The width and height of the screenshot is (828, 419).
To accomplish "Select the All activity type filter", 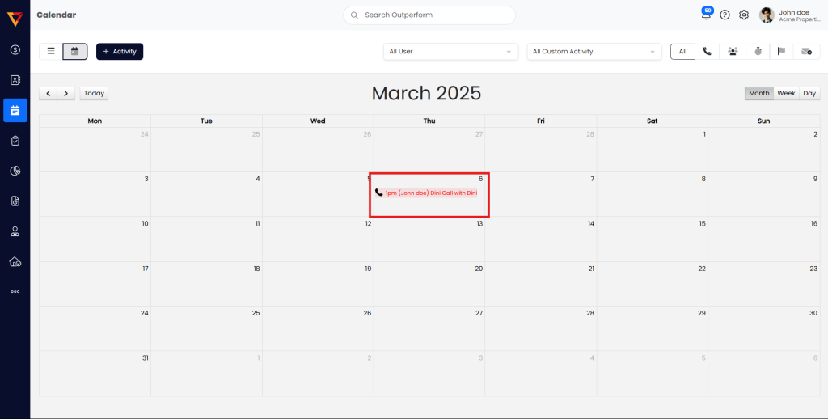I will [x=682, y=51].
